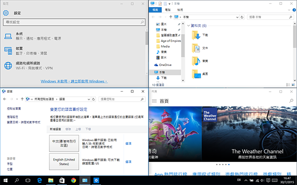Open the EN input language indicator

pyautogui.click(x=239, y=180)
